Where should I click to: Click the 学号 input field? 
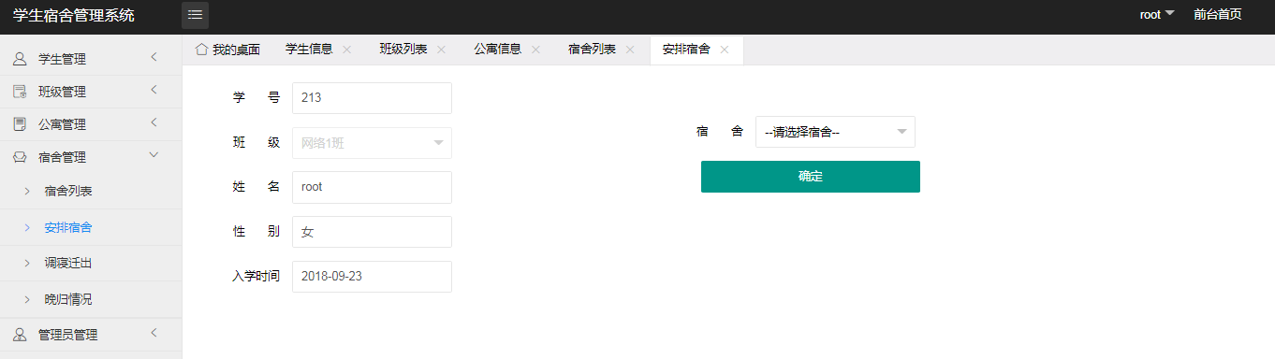pyautogui.click(x=372, y=98)
